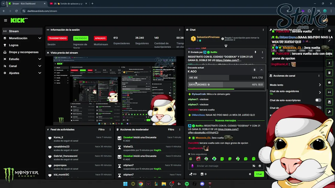Viewport: 335px width, 188px height.
Task: Open the Acciones de moderador three-dot menu
Action: click(180, 130)
